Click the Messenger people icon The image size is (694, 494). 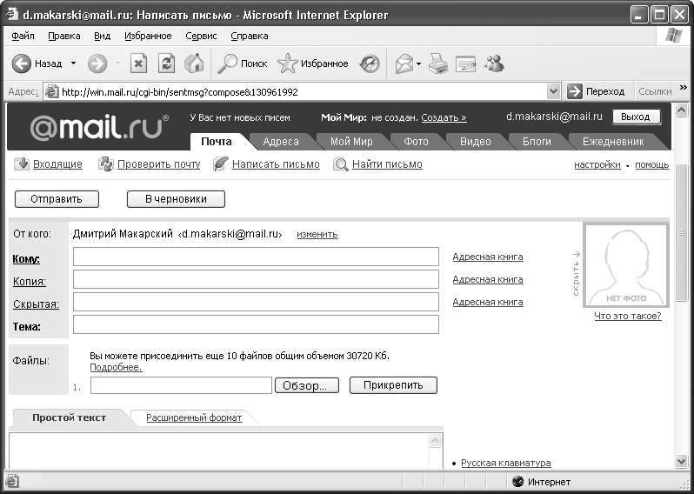pos(494,63)
